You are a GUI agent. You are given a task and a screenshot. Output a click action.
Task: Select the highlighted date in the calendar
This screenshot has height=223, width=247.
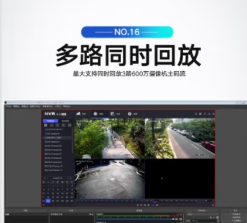click(x=48, y=201)
